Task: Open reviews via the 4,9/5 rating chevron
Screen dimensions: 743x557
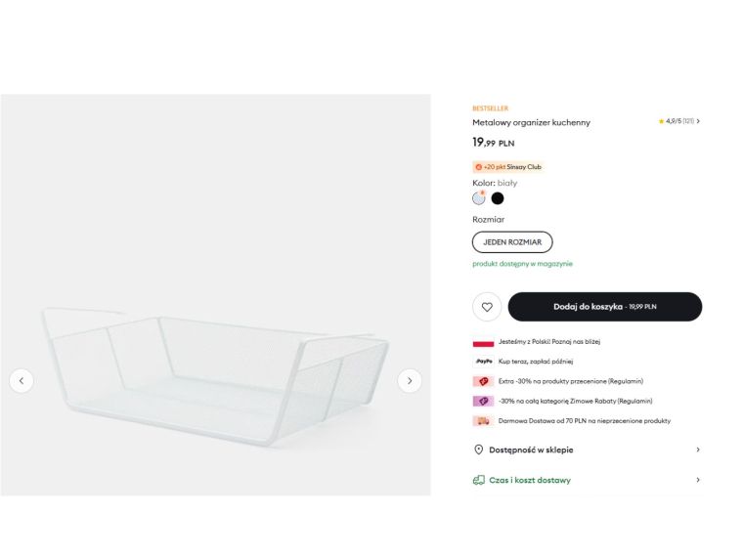Action: [x=698, y=121]
